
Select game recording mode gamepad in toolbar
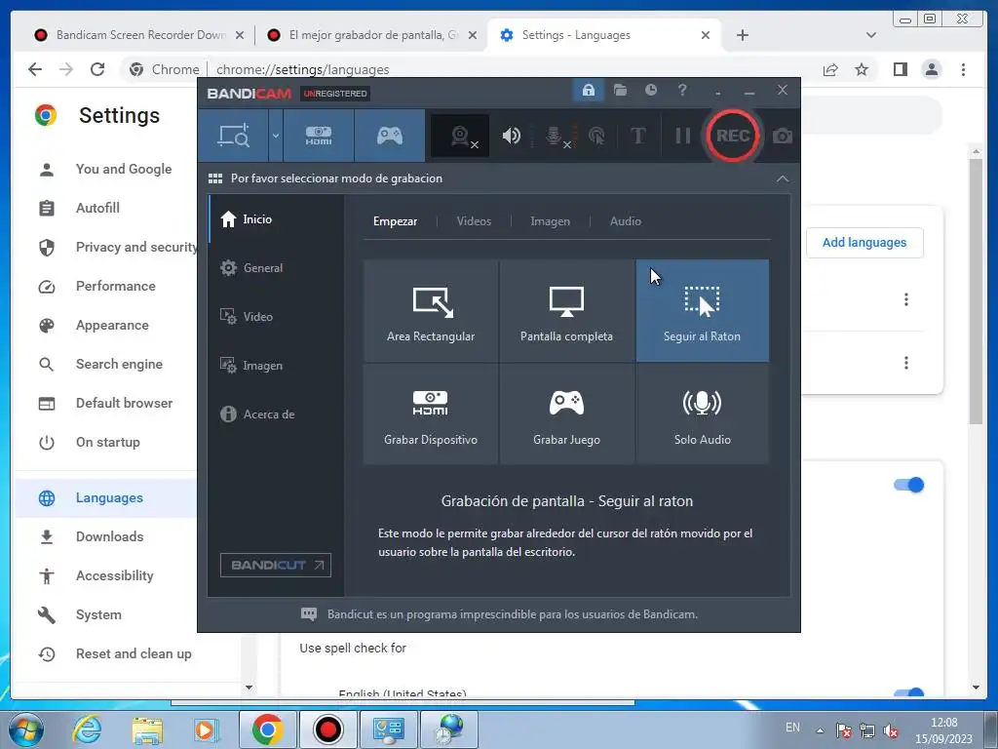390,135
